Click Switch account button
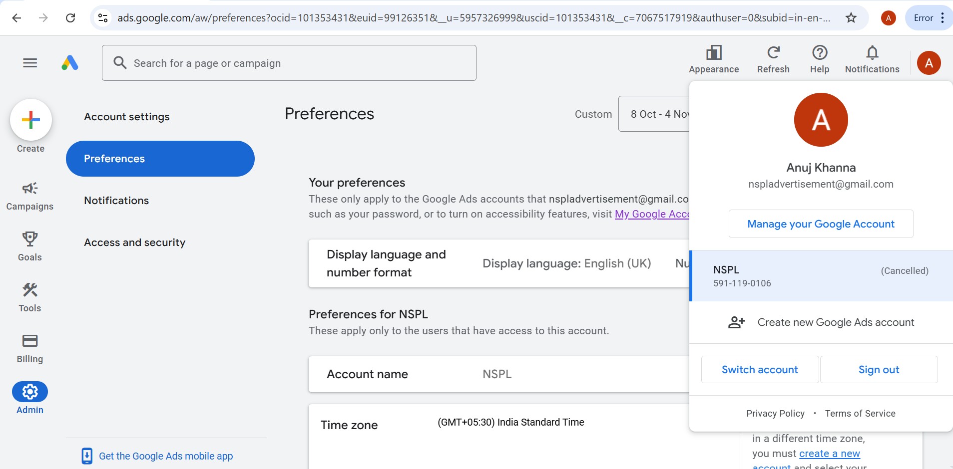953x469 pixels. 760,370
